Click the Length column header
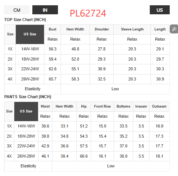This screenshot has height=176, width=178. pyautogui.click(x=160, y=29)
